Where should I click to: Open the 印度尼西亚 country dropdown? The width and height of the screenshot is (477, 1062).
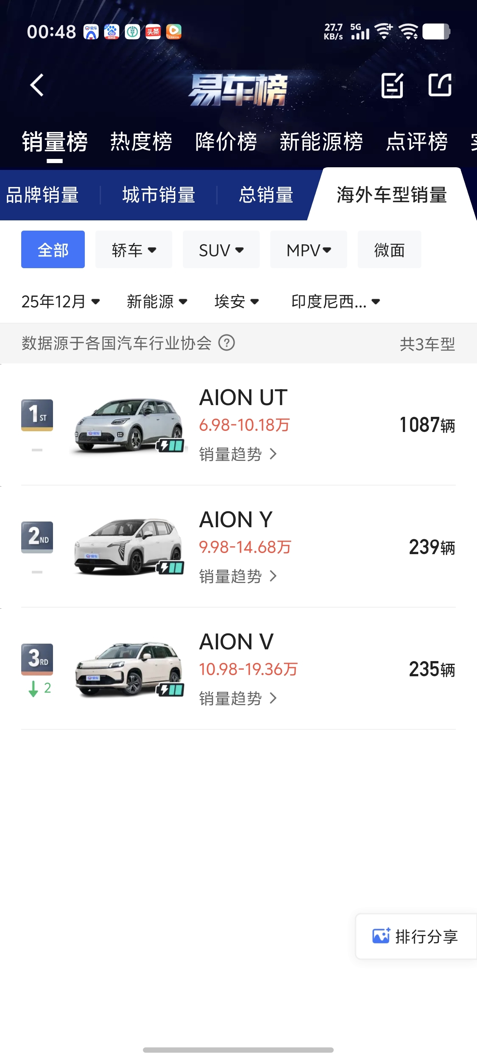(x=335, y=302)
